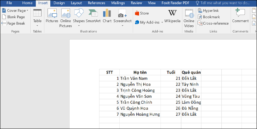Open the View tab

click(x=152, y=3)
